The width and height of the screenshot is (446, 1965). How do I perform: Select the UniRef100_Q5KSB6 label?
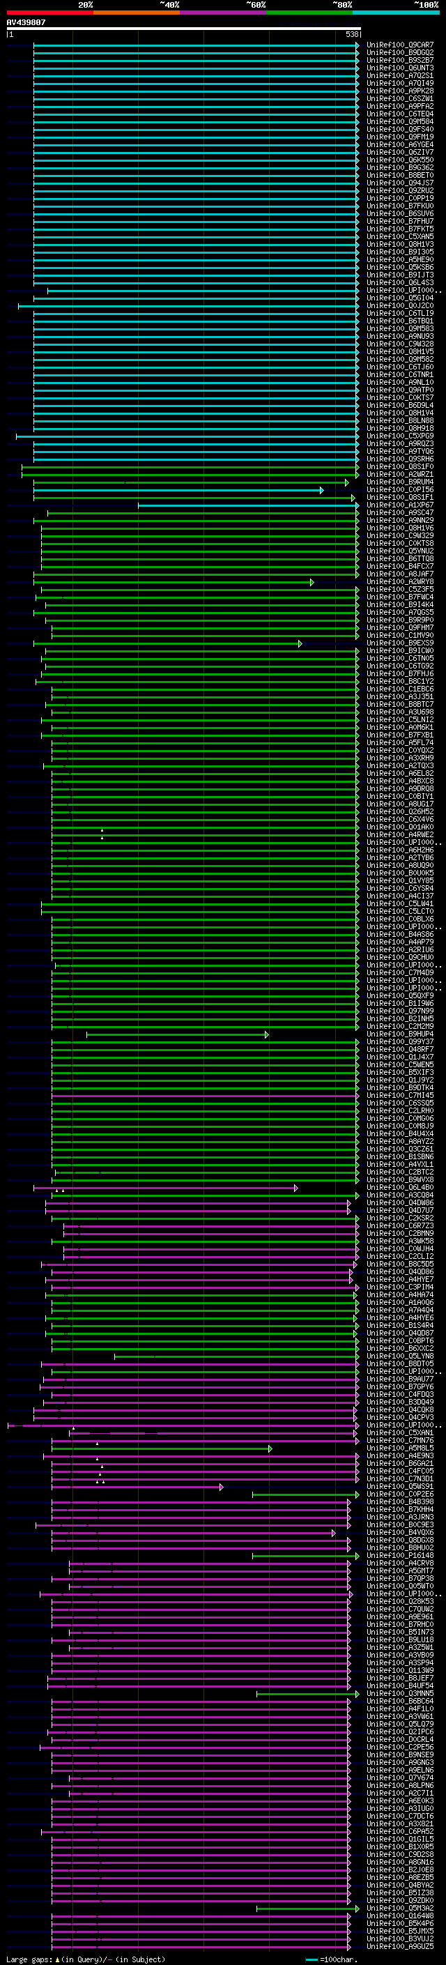(x=400, y=268)
